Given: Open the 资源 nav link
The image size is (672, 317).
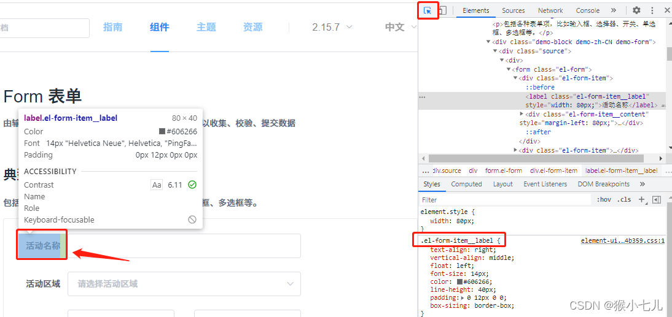Looking at the screenshot, I should coord(253,28).
